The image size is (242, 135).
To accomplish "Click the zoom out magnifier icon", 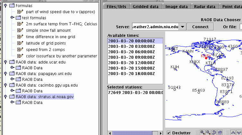I will [x=208, y=132].
